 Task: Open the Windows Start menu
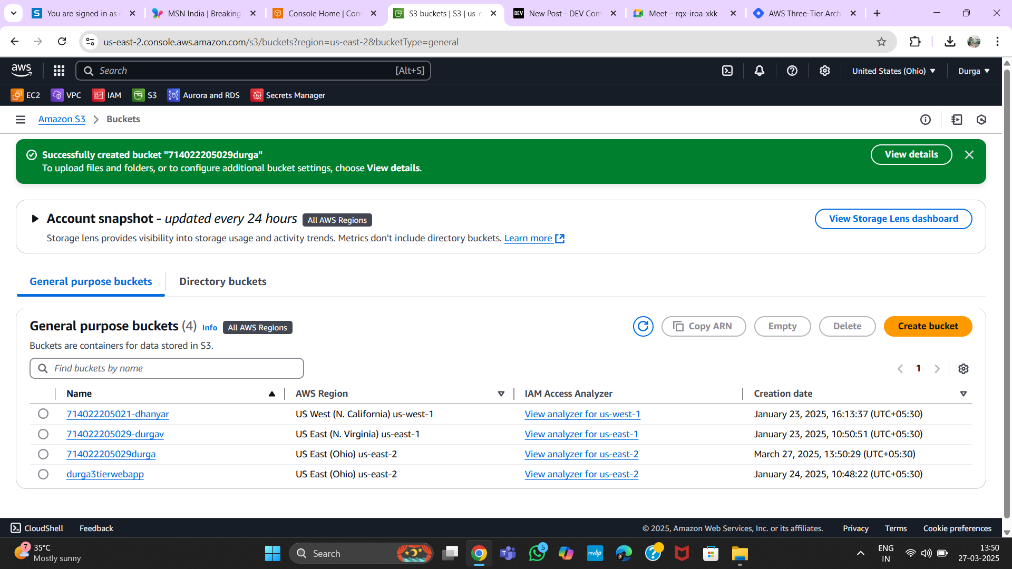coord(273,554)
